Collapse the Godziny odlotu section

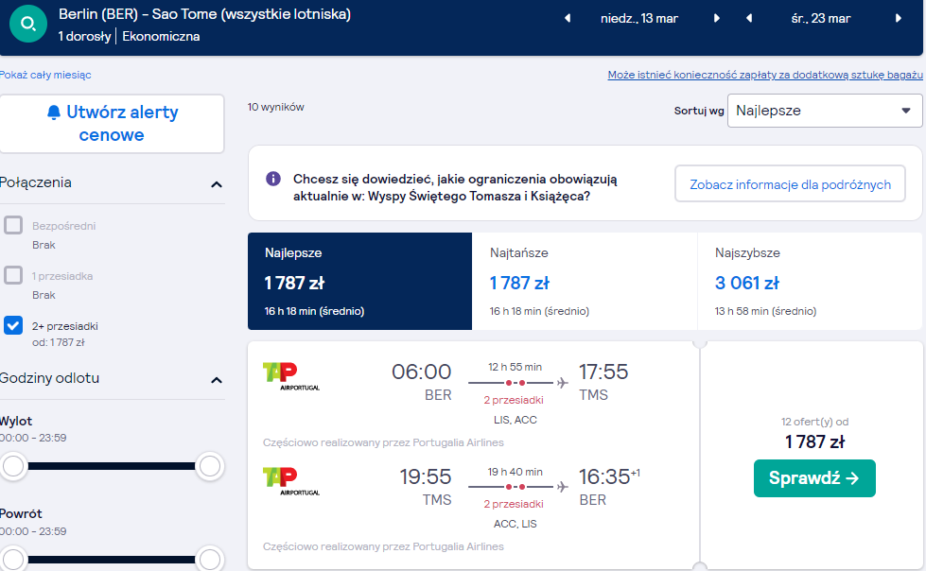[217, 380]
